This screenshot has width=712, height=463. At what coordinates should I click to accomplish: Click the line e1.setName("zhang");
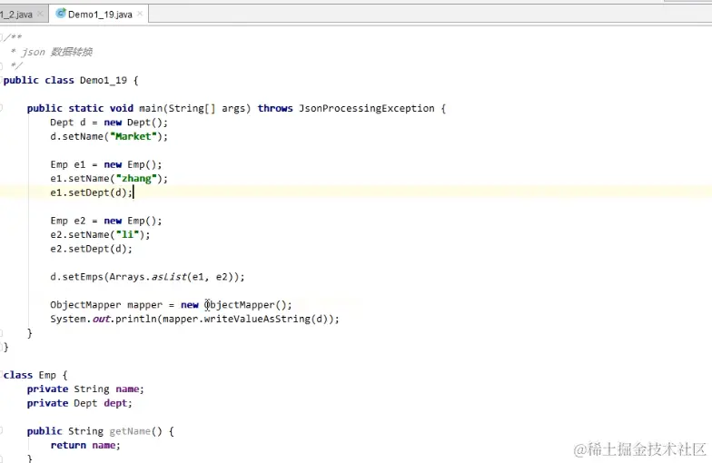click(109, 178)
